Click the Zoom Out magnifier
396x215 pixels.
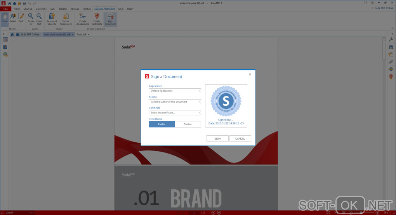point(39,19)
